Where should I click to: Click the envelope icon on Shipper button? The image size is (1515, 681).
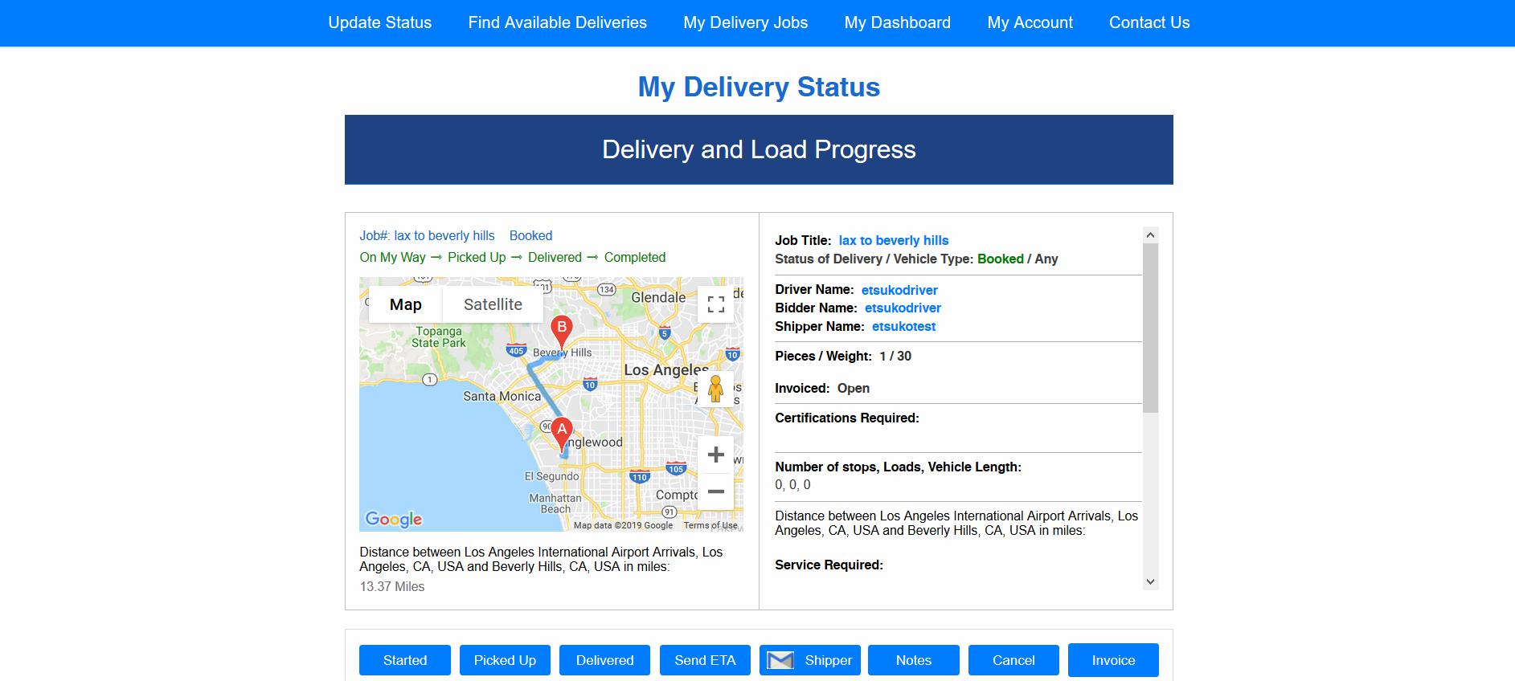point(780,660)
